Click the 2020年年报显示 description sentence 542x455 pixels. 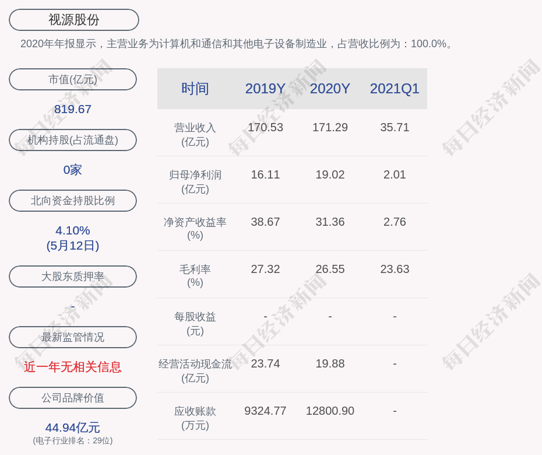237,44
